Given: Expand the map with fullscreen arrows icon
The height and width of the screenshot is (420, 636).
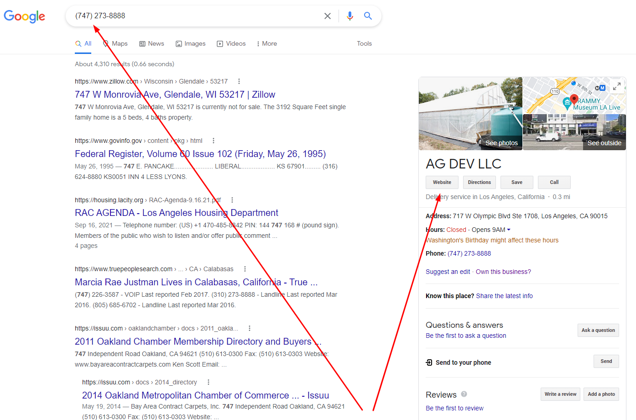Looking at the screenshot, I should point(616,86).
